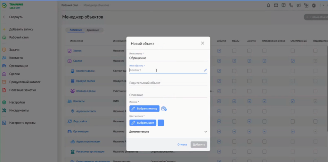Toggle События checkbox for Лид с сайта row

[219, 121]
